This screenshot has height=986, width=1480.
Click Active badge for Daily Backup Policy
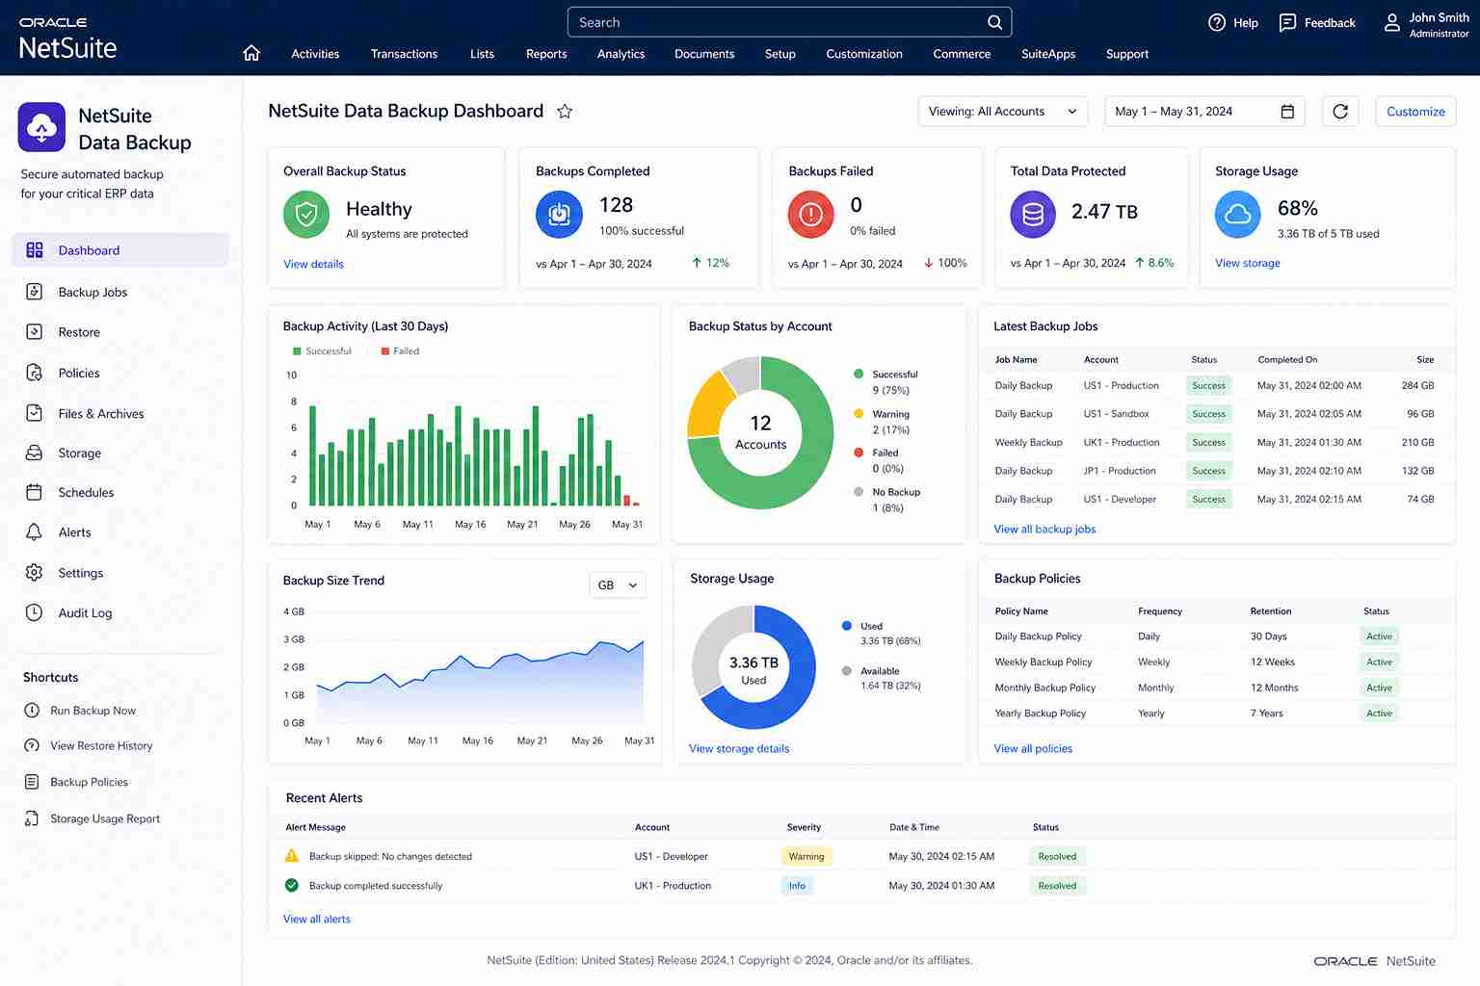(1379, 636)
